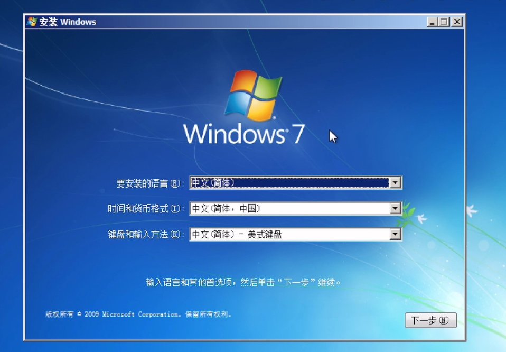
Task: Expand the 时间和货币格式 dropdown arrow
Action: coord(395,208)
